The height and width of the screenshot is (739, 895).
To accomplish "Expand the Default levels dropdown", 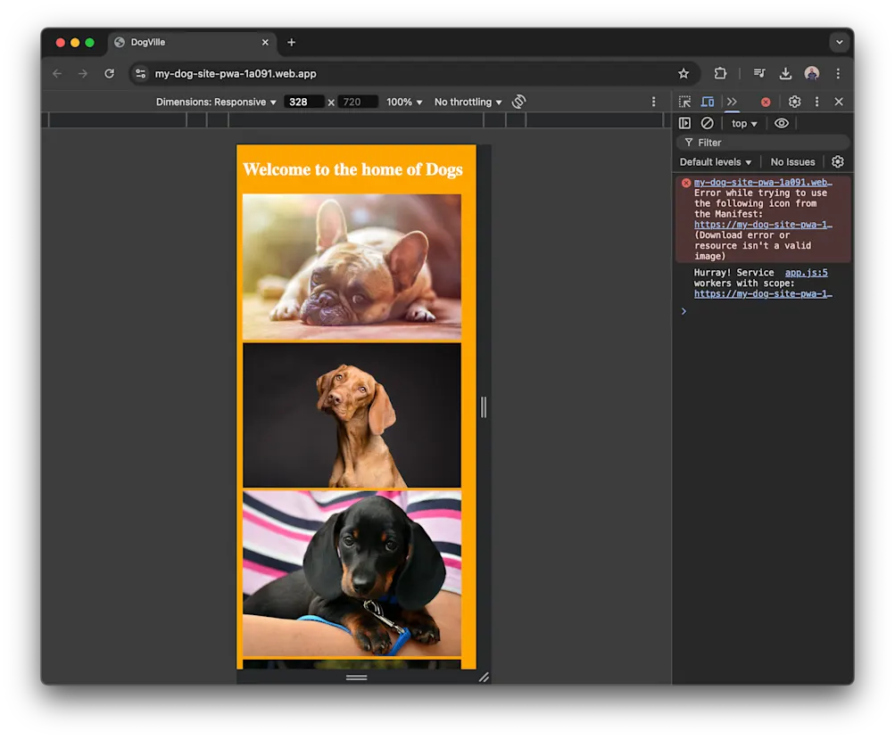I will (x=715, y=161).
